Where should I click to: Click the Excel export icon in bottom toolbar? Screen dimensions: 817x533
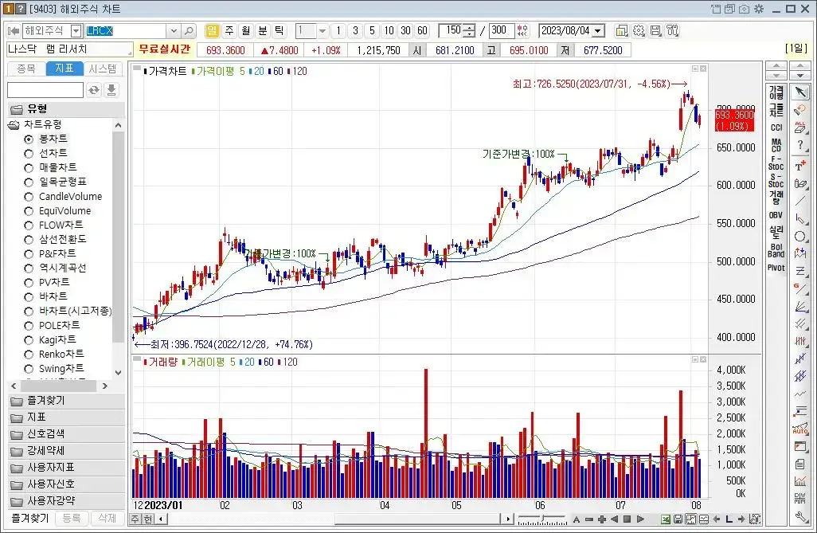click(x=666, y=519)
